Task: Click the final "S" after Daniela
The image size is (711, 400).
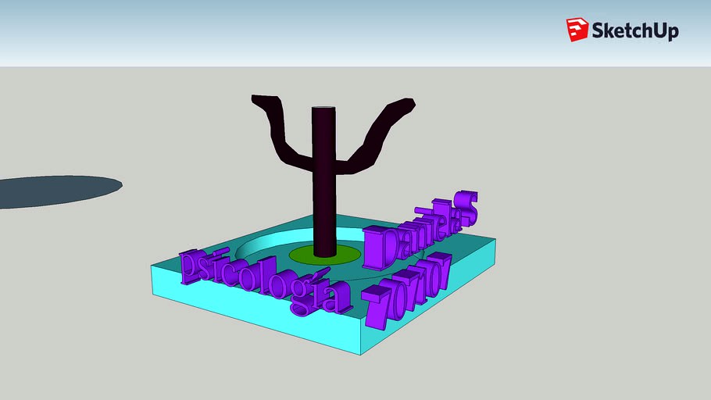Action: [x=466, y=207]
